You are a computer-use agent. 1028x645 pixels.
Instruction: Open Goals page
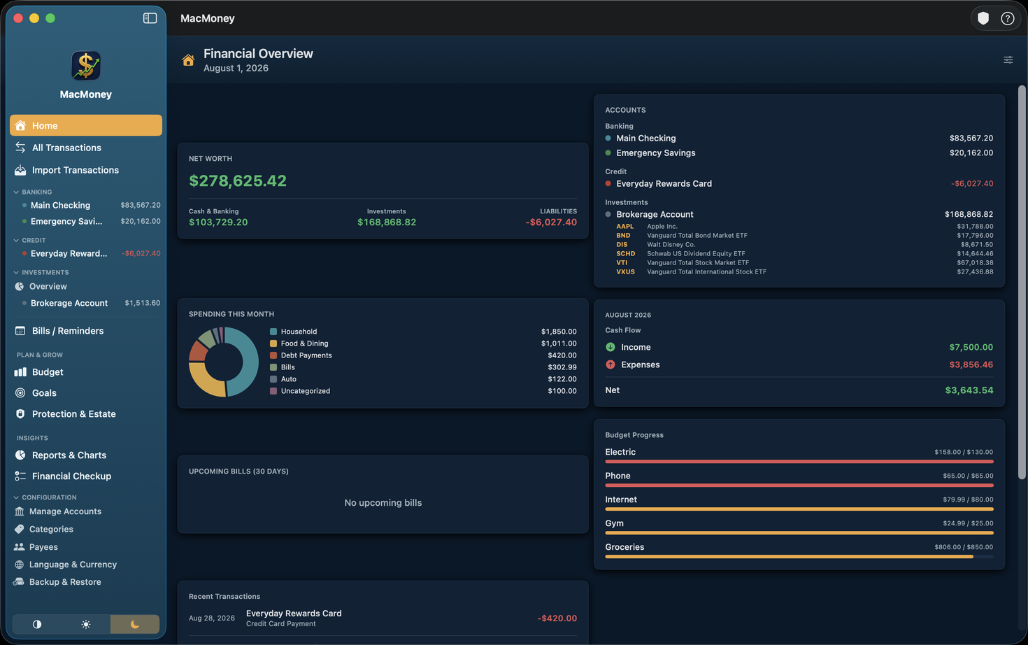click(x=86, y=393)
